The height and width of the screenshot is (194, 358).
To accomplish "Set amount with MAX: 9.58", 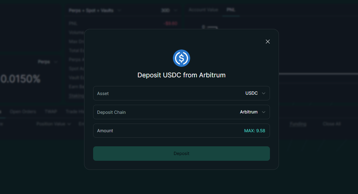I will [x=254, y=131].
